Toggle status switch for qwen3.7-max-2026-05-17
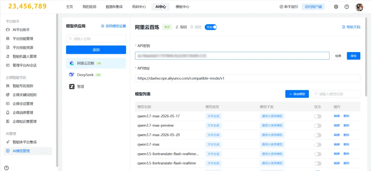This screenshot has height=171, width=371. [318, 116]
